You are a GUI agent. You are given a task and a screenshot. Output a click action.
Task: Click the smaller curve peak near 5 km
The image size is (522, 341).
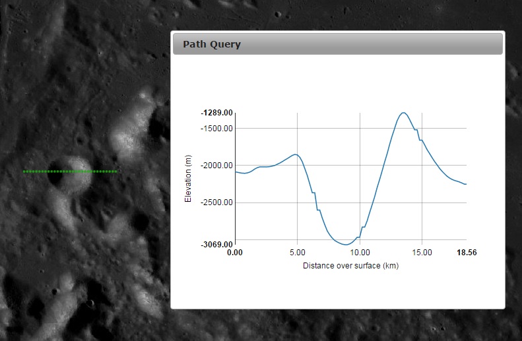coord(296,154)
